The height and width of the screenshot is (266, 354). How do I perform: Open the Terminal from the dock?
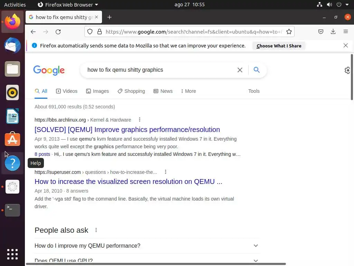click(x=12, y=210)
